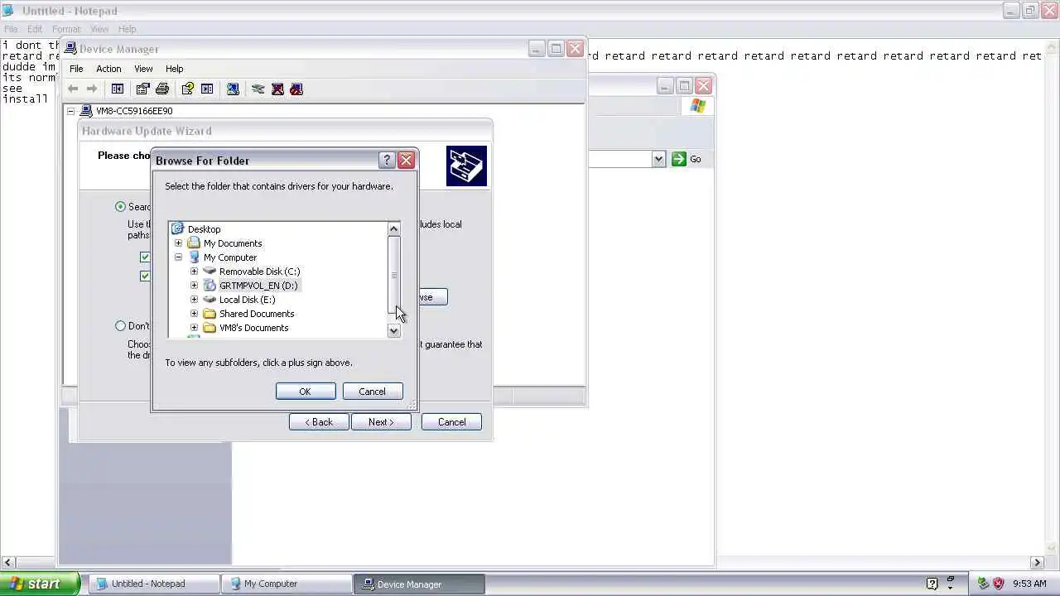The height and width of the screenshot is (596, 1060).
Task: Click Cancel in Hardware Update Wizard
Action: 451,422
